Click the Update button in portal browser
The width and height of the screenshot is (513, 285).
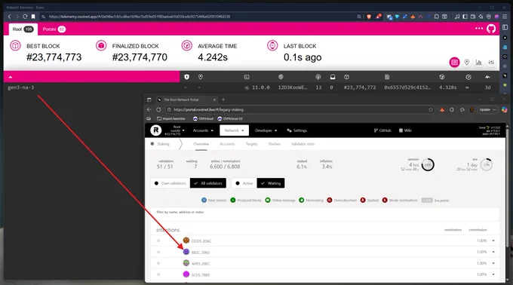(488, 109)
